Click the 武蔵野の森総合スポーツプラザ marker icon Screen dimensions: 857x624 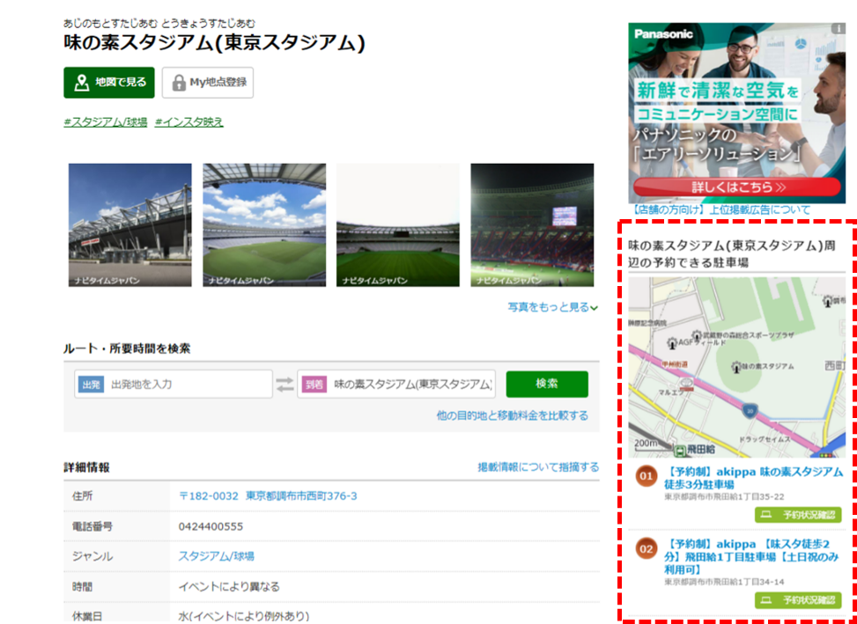coord(697,335)
